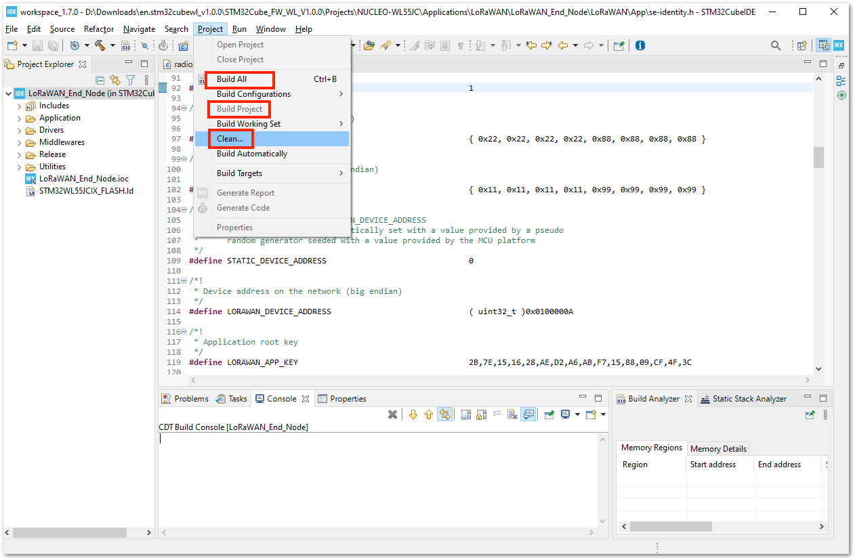Toggle Wrap Lines in the Console toolbar

[x=497, y=414]
